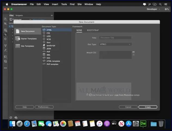Click the file management arrows icon
This screenshot has width=172, height=131.
pyautogui.click(x=5, y=23)
